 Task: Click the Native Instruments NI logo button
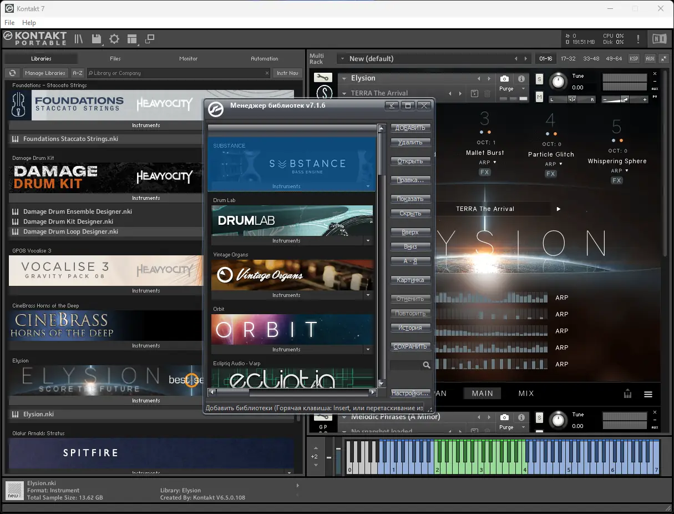click(660, 39)
